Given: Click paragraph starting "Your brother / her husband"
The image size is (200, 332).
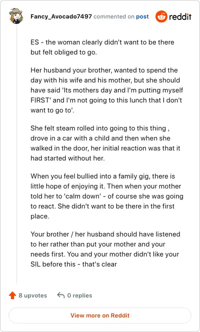Looking at the screenshot, I should click(105, 249).
